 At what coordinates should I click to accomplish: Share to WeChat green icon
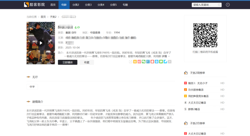(144, 62)
